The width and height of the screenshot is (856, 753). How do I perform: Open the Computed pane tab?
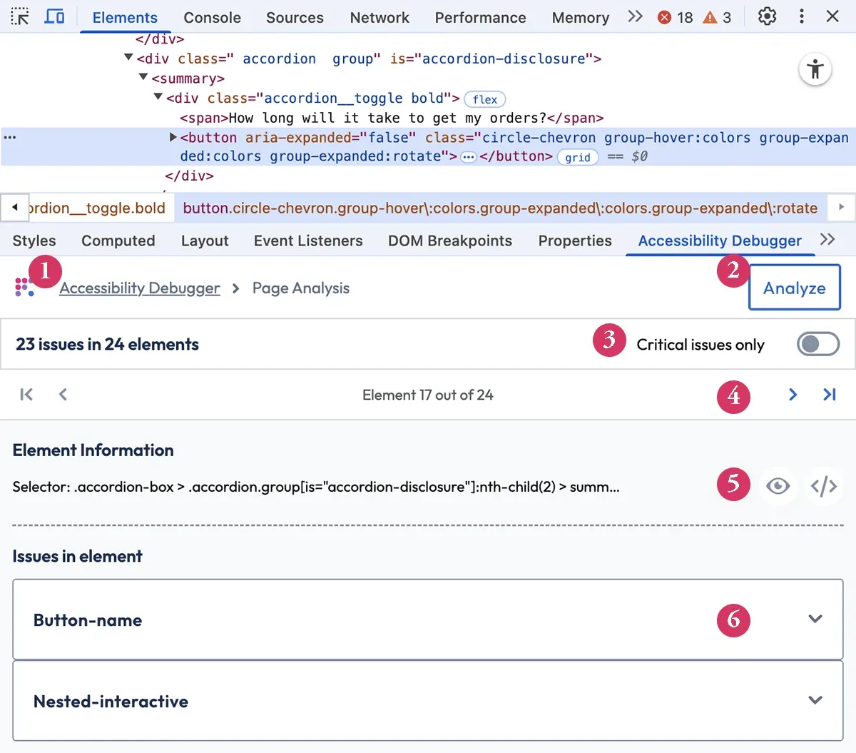click(118, 241)
